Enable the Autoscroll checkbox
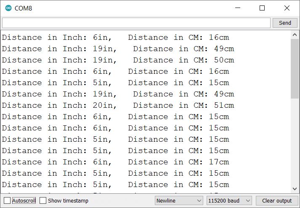 (7, 200)
